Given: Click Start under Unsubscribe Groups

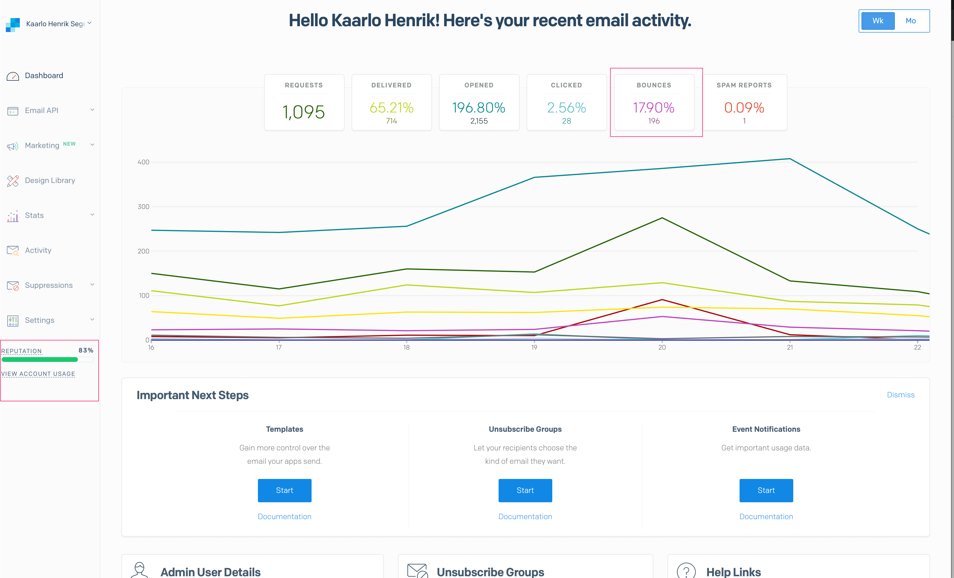Looking at the screenshot, I should [x=525, y=490].
